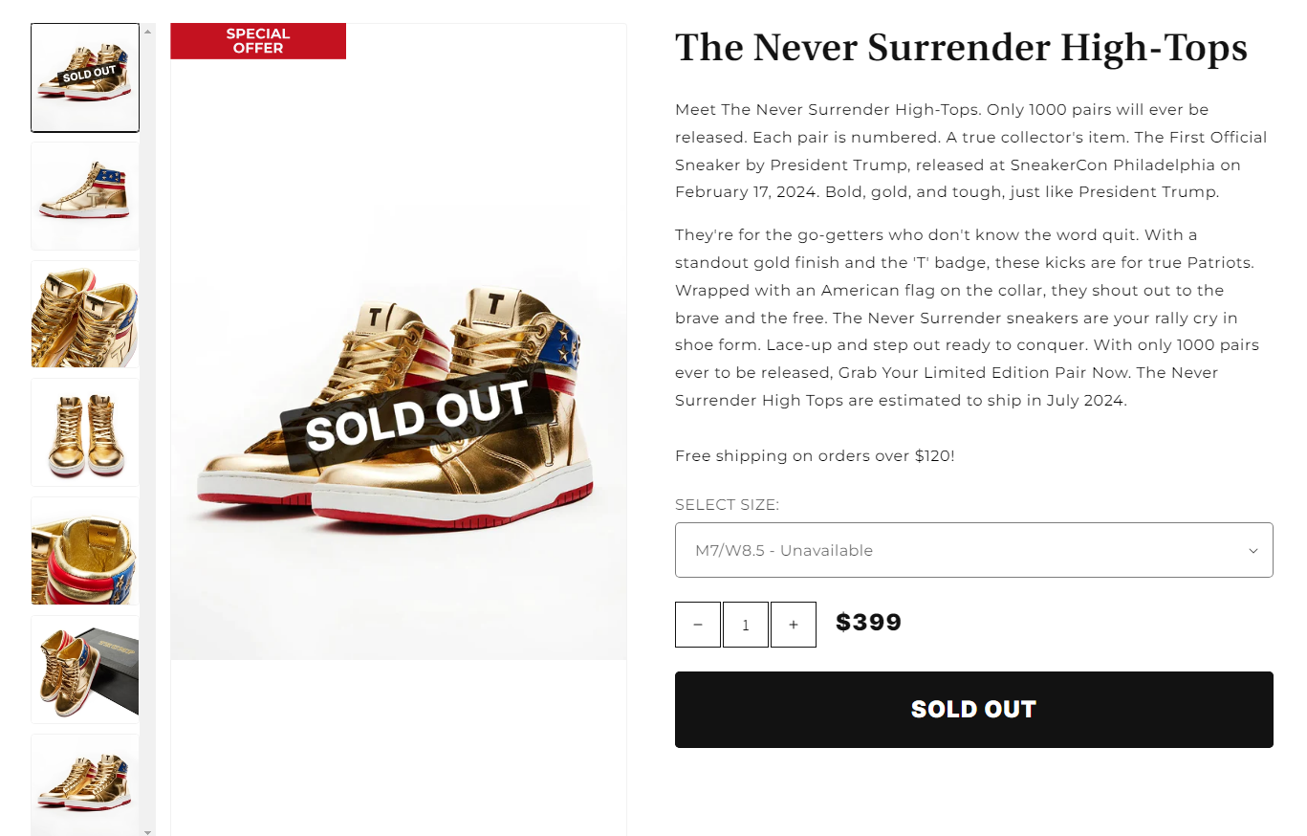Click the minus quantity button
Viewport: 1307px width, 836px height.
click(x=698, y=625)
